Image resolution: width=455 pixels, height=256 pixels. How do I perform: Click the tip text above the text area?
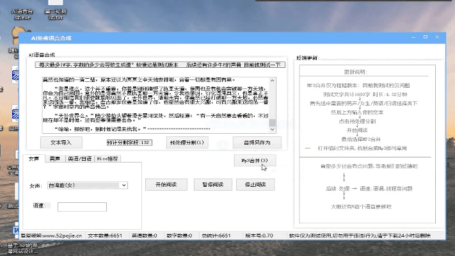click(160, 65)
